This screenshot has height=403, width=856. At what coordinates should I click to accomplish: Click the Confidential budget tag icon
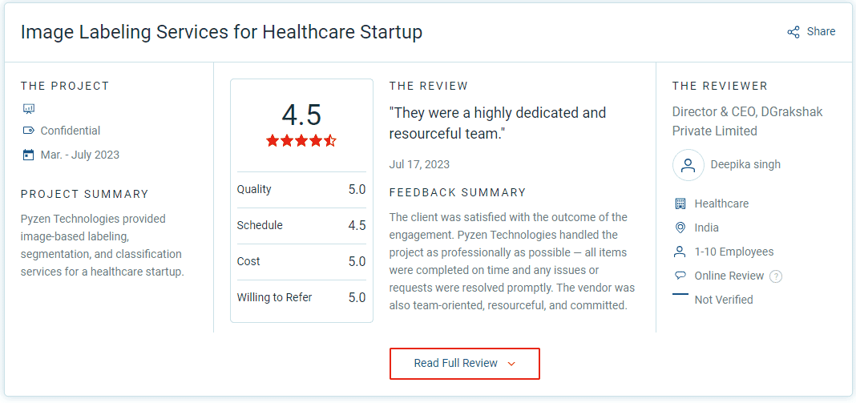point(28,131)
